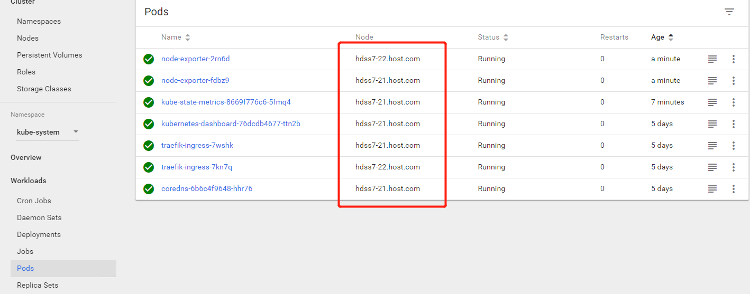Screen dimensions: 750x294
Task: Expand the kube-system namespace dropdown
Action: tap(76, 132)
